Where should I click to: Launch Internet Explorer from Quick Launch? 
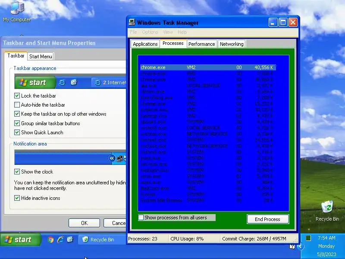[60, 240]
